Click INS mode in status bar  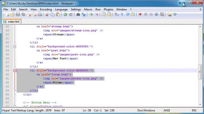pos(194,111)
